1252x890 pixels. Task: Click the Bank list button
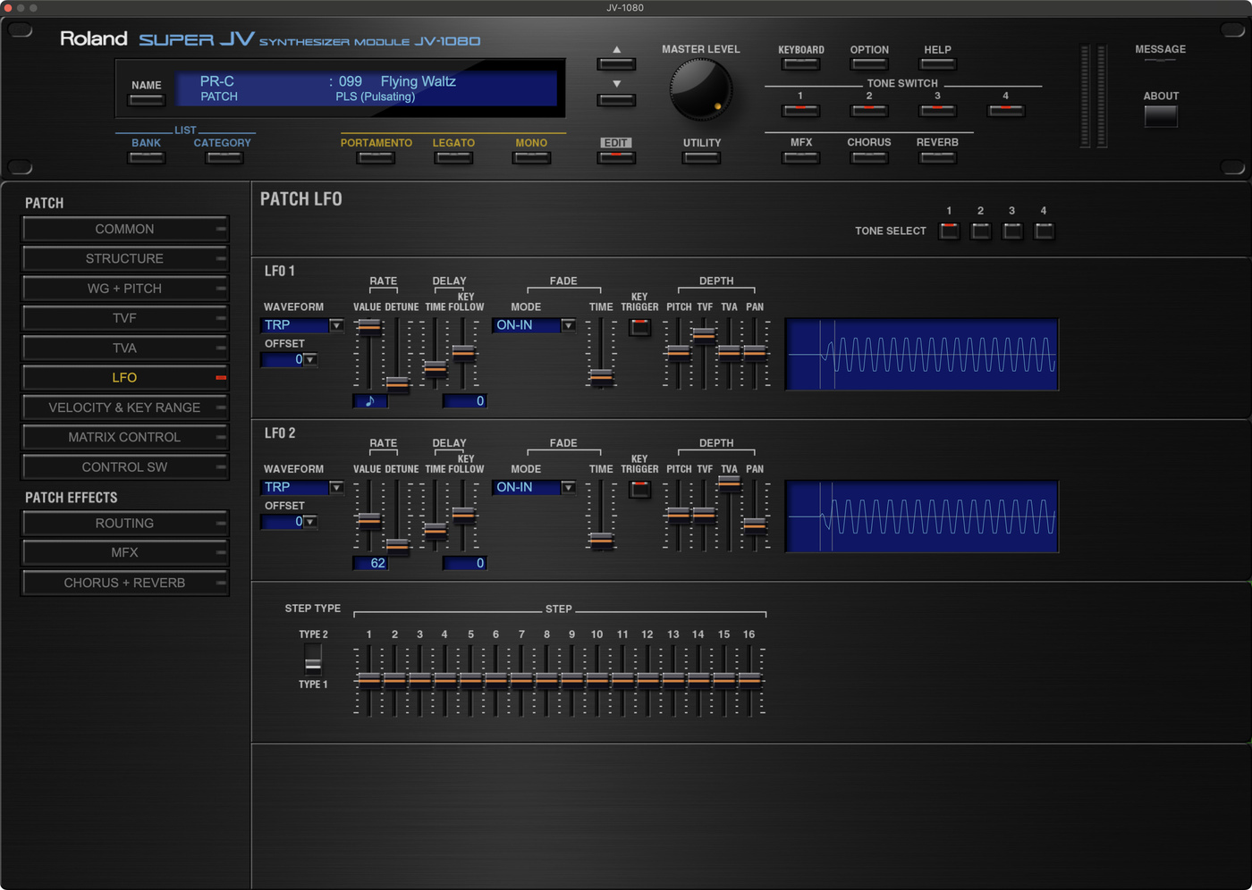(x=147, y=158)
